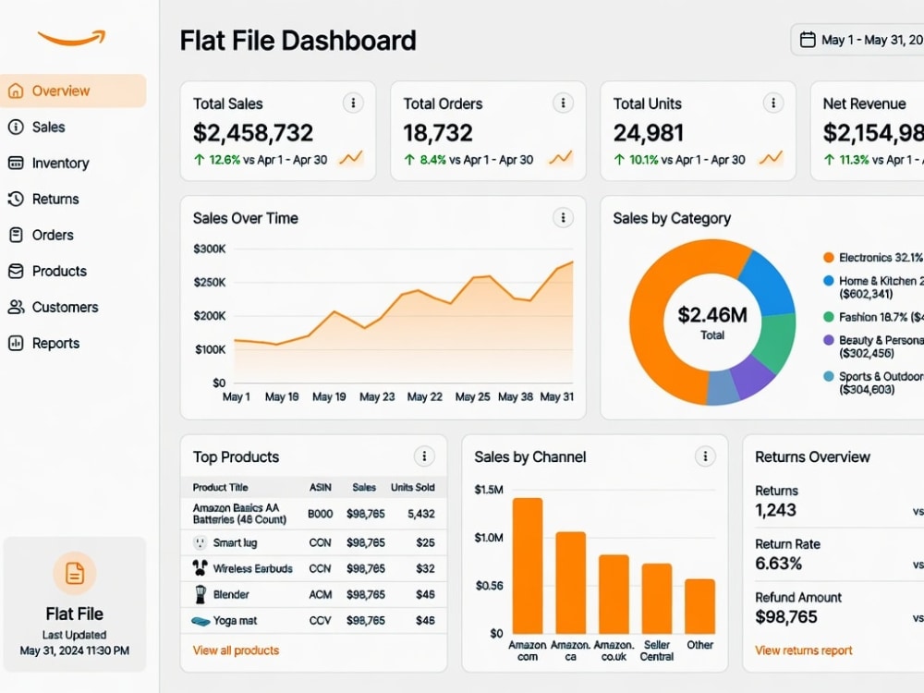Click Total Orders trend sparkline icon
Screen dimensions: 924x693
click(561, 158)
